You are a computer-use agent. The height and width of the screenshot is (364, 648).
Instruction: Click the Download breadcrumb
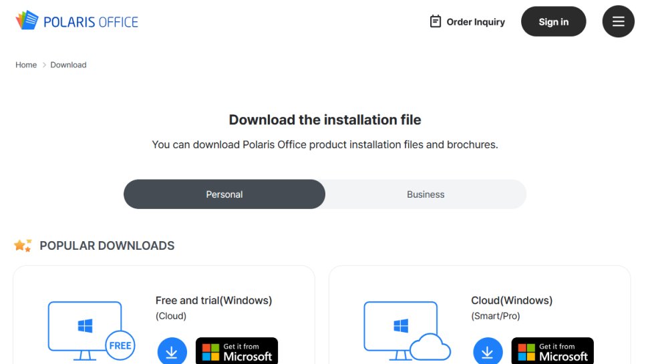(x=68, y=65)
